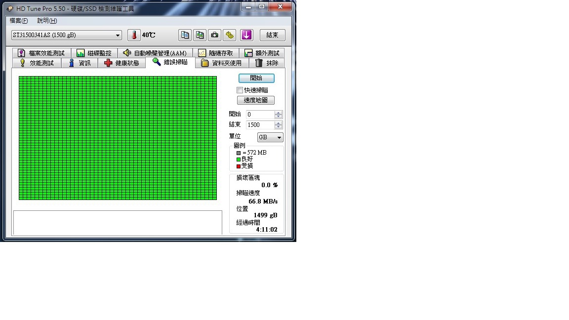The image size is (569, 320).
Task: Click the gray 572 MB legend swatch
Action: [x=239, y=153]
